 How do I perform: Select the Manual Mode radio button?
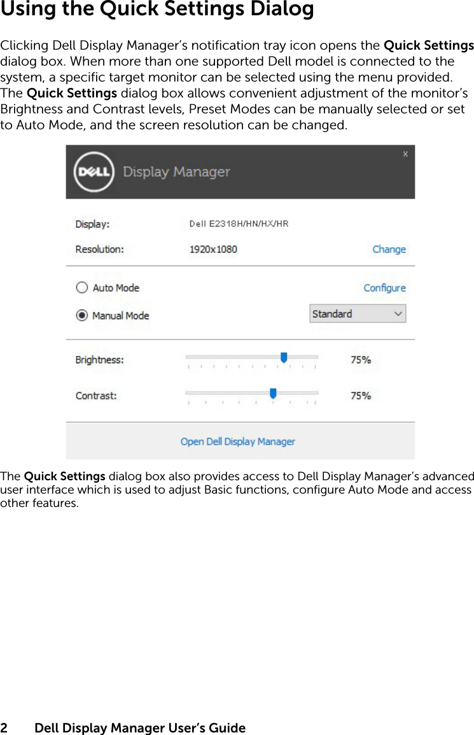click(82, 315)
